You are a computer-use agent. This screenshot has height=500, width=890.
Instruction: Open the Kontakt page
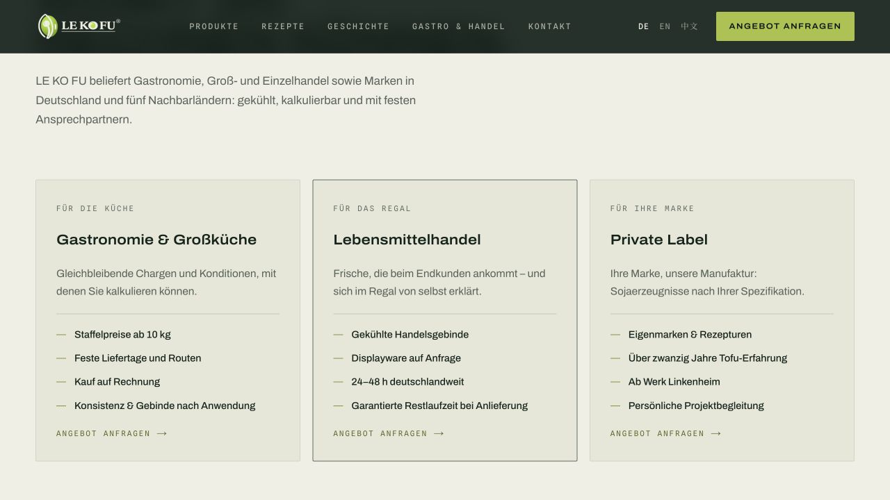pos(550,26)
